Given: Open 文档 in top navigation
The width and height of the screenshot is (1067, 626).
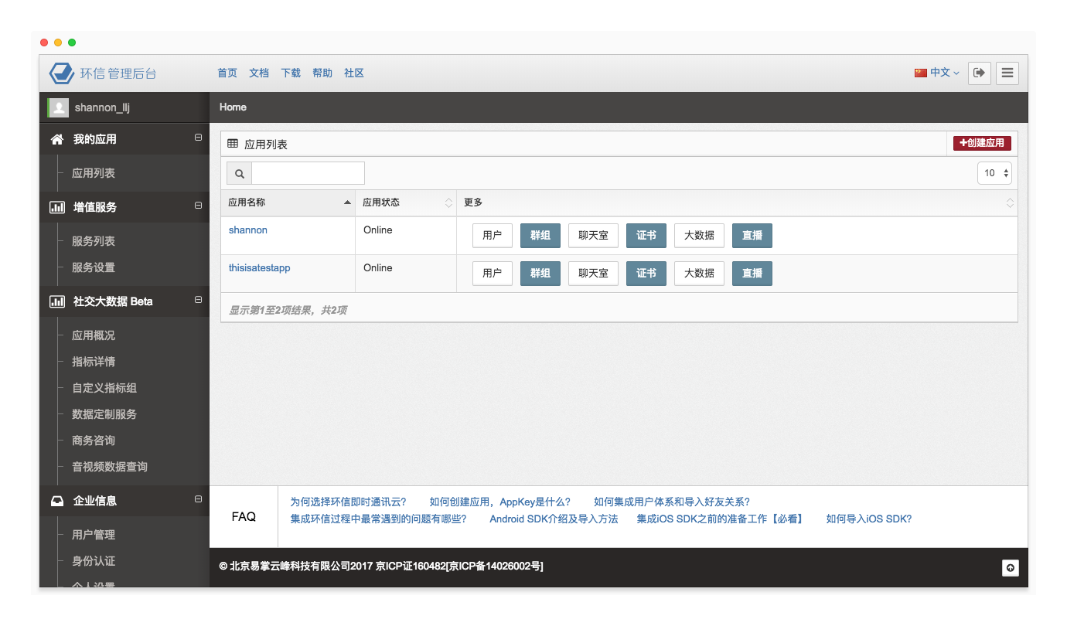Looking at the screenshot, I should point(259,73).
